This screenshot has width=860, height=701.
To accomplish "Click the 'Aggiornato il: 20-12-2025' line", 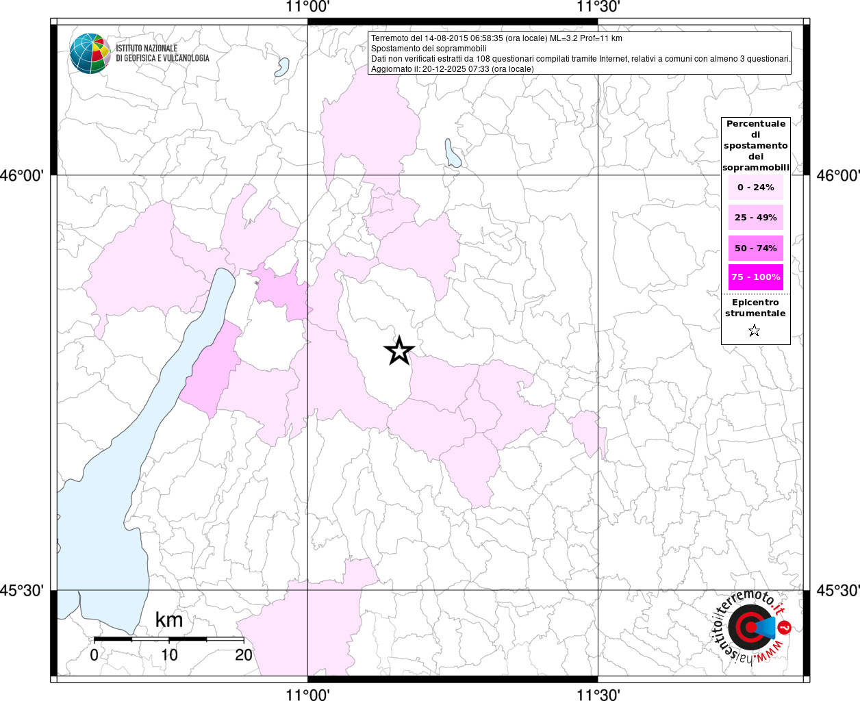I will coord(452,69).
